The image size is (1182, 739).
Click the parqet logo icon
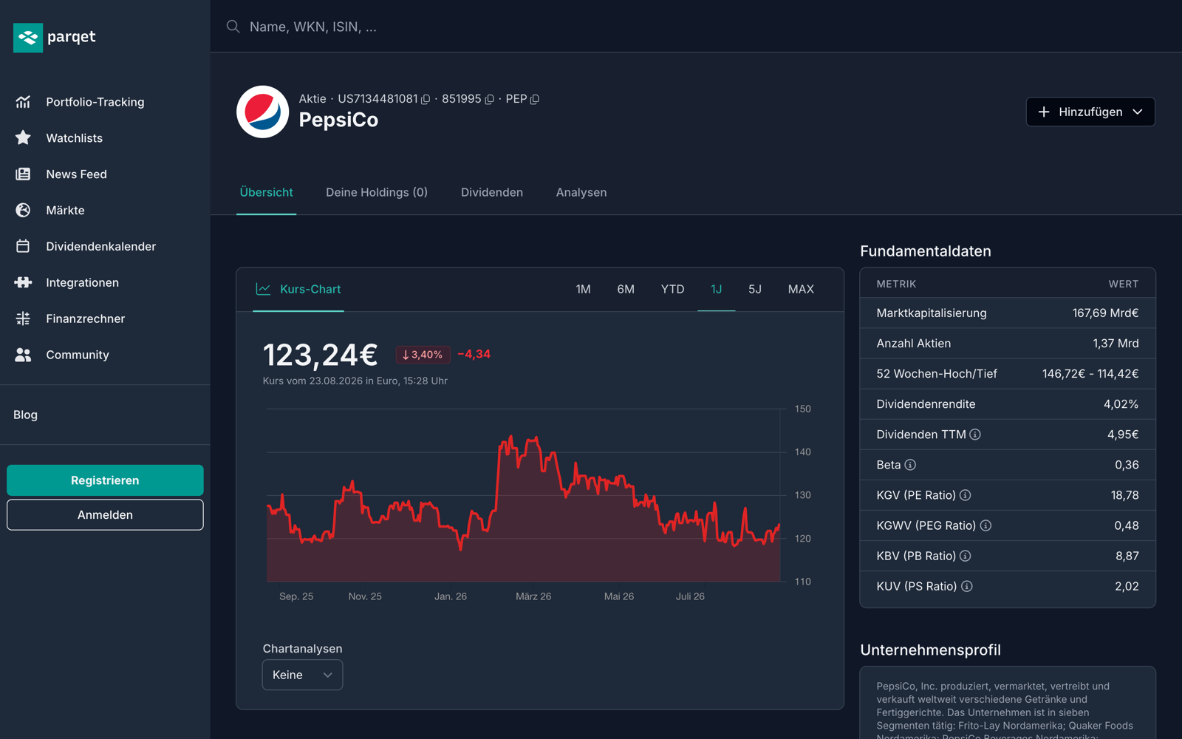pyautogui.click(x=28, y=37)
